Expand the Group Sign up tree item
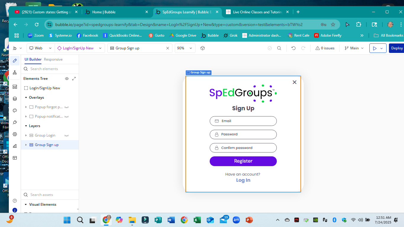 pyautogui.click(x=26, y=145)
